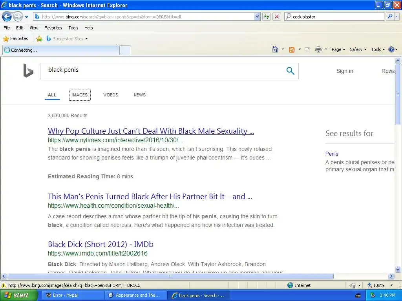The width and height of the screenshot is (402, 301).
Task: Click the system tray keyboard icon
Action: pyautogui.click(x=358, y=296)
